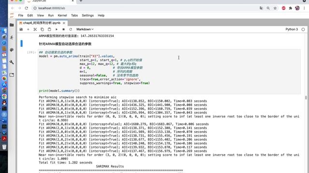
Task: Open the file browser sidebar folder icon
Action: pyautogui.click(x=12, y=25)
